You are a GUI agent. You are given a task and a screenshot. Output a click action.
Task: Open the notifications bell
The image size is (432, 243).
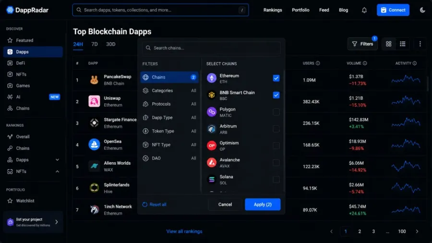[x=364, y=10]
